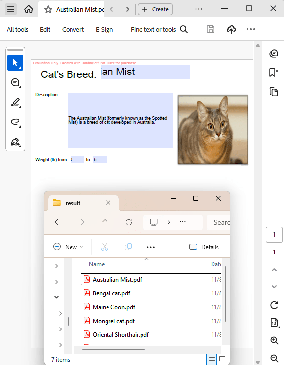This screenshot has width=284, height=365.
Task: Navigate back in File Explorer
Action: [58, 222]
